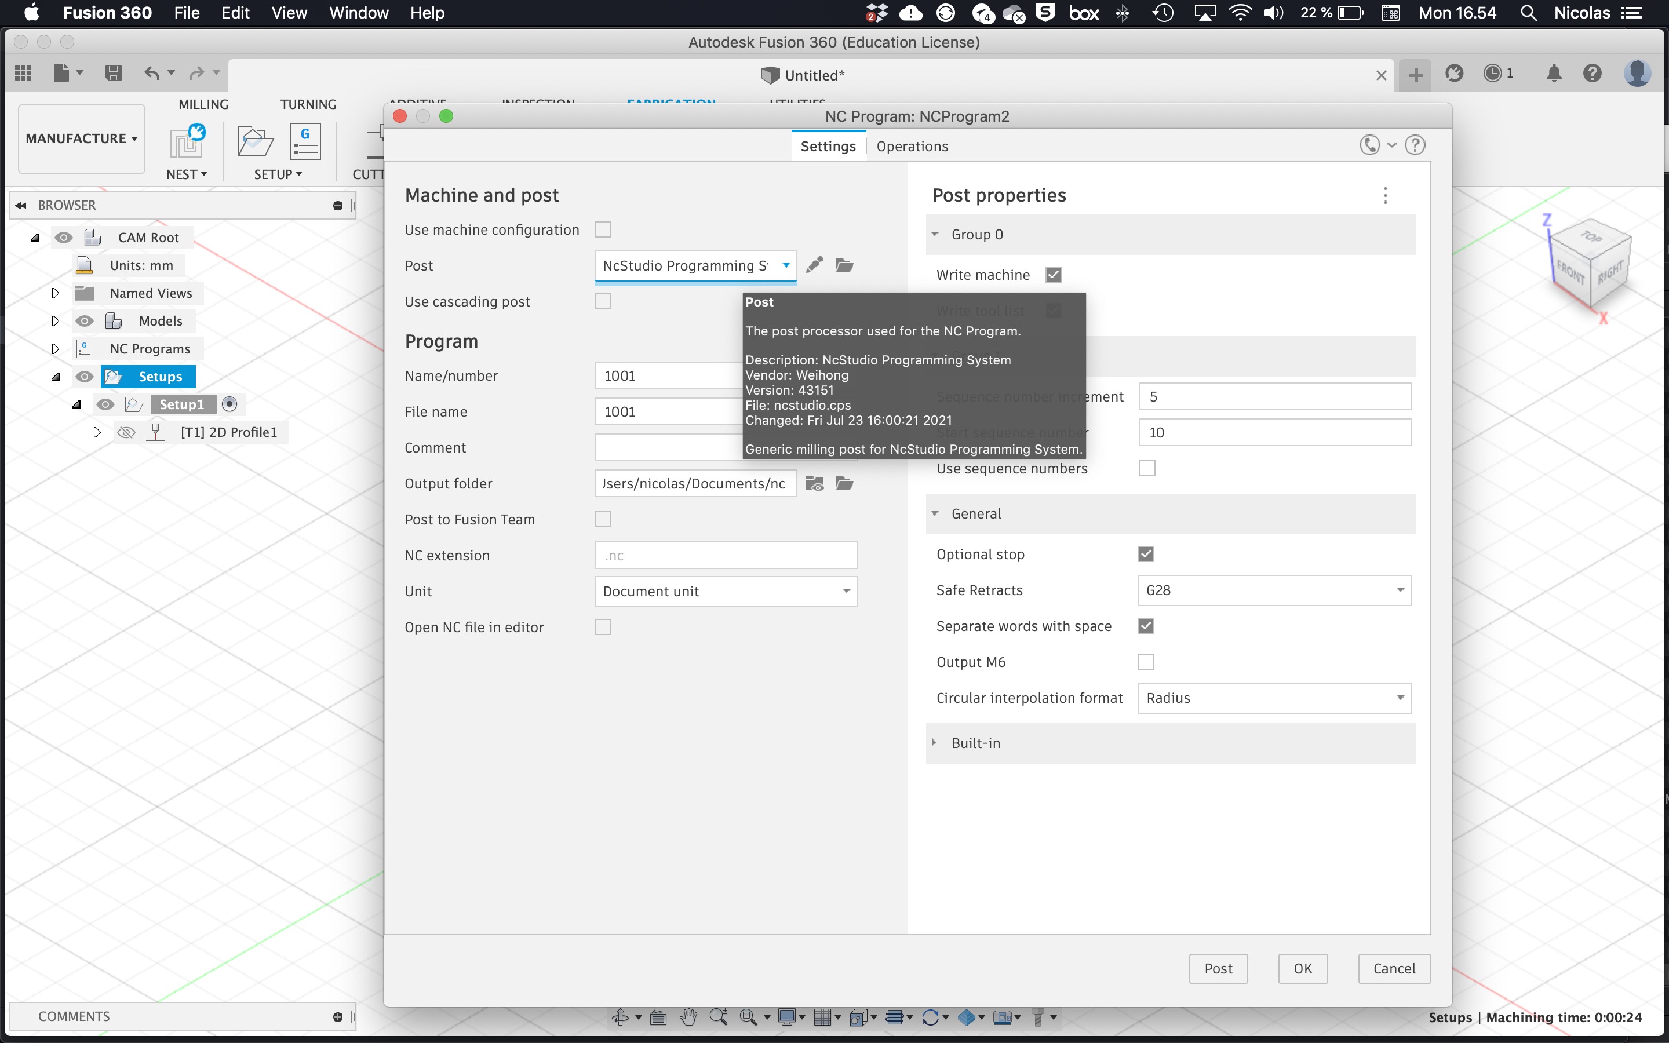The image size is (1669, 1043).
Task: Expand the Named Views tree node
Action: click(x=55, y=293)
